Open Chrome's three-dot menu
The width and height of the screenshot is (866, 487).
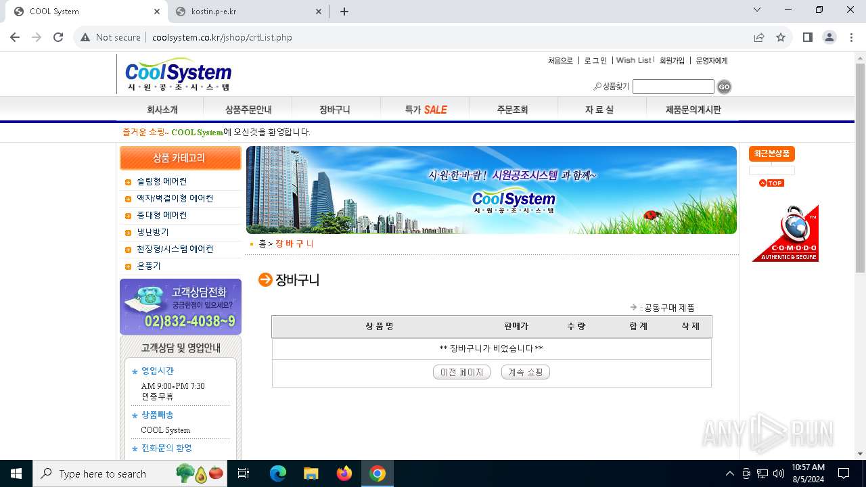coord(851,37)
